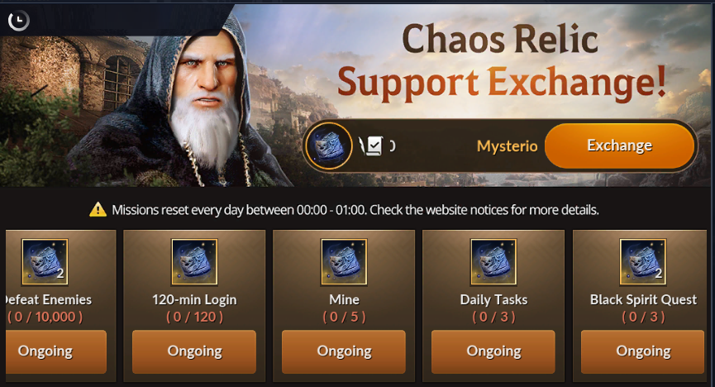Click the clock timer icon
This screenshot has height=387, width=715.
(x=19, y=21)
